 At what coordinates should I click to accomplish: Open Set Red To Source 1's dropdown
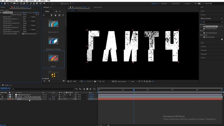pos(30,19)
